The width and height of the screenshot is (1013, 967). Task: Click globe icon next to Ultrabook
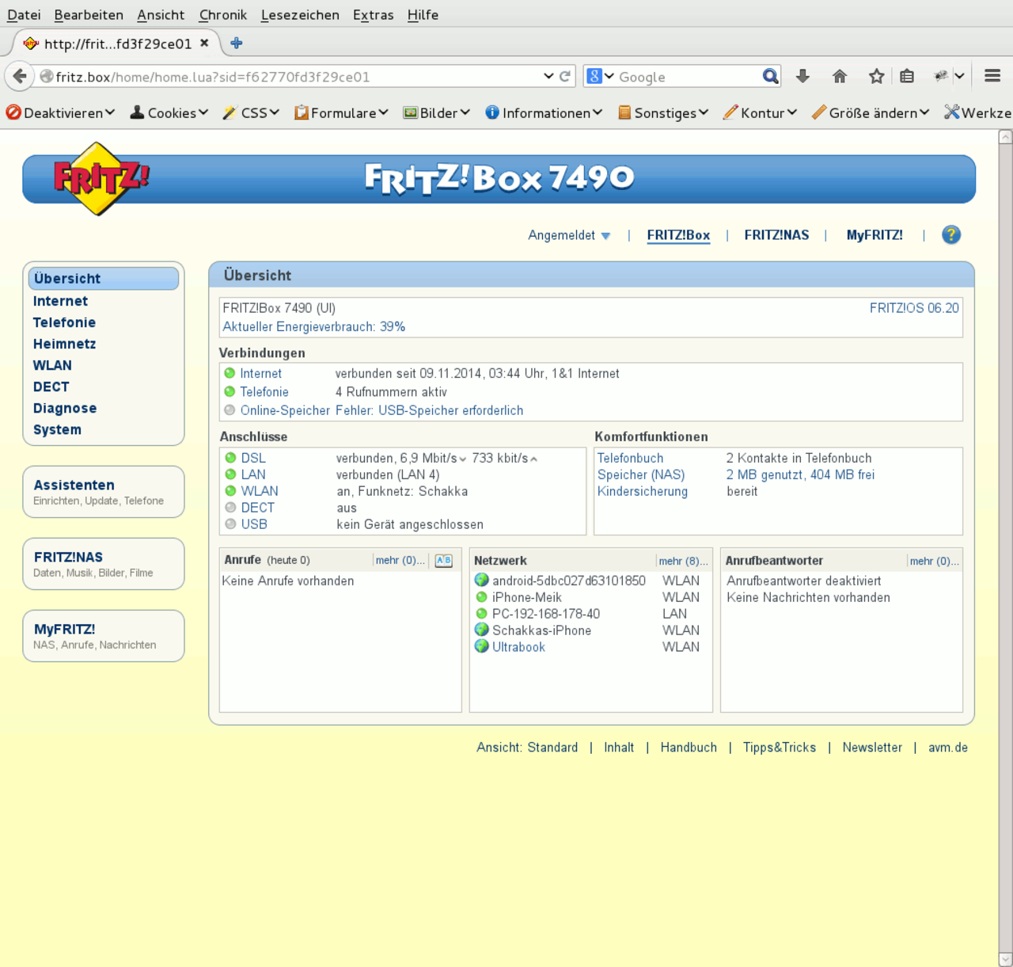(481, 646)
